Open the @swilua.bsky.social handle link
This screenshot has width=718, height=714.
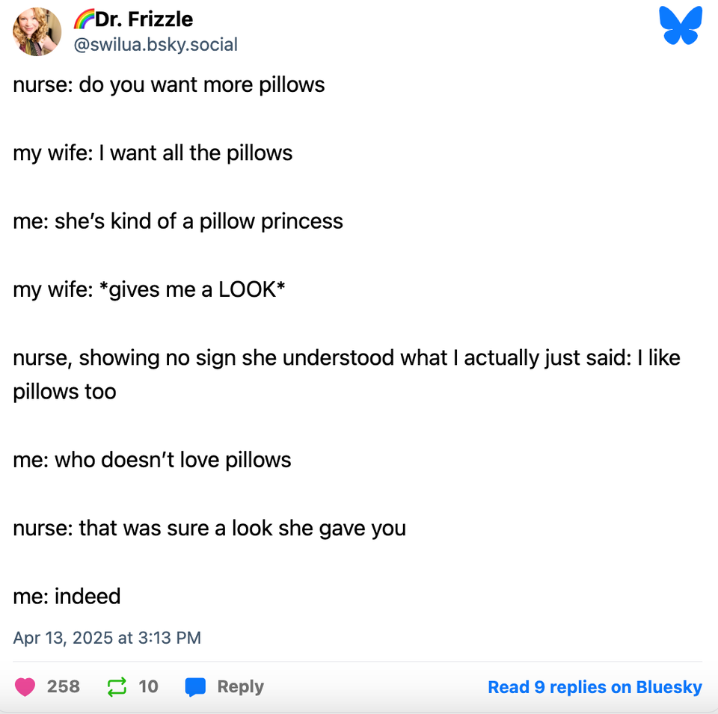[156, 45]
